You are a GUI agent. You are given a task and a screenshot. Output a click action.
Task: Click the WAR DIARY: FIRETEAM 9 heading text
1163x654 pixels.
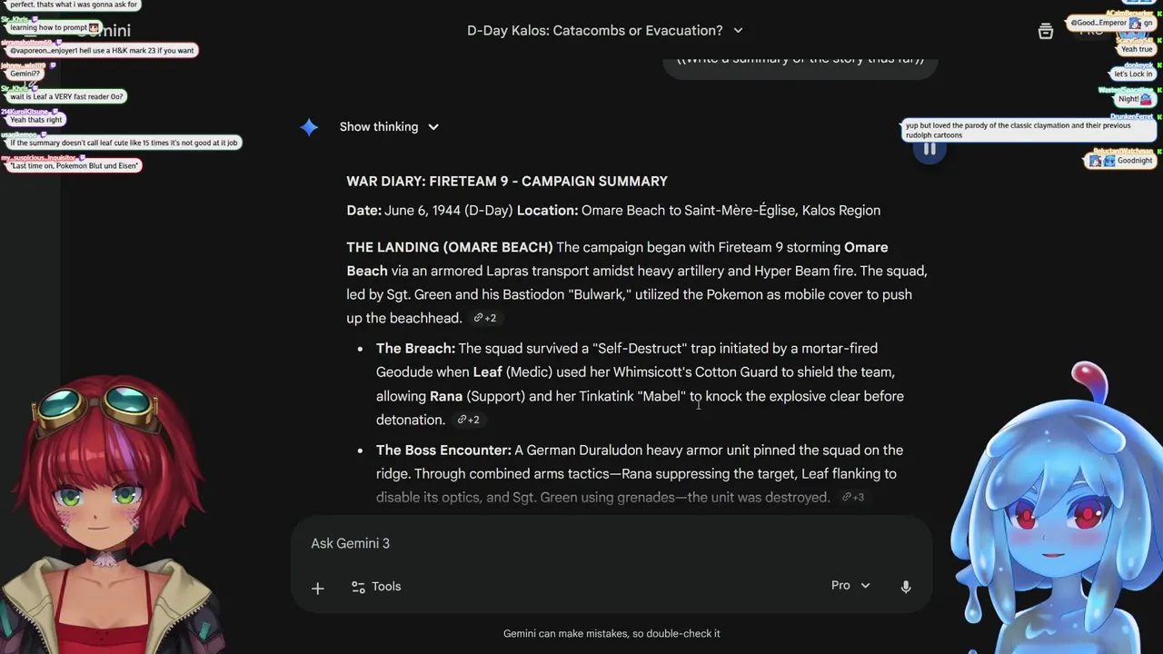coord(507,182)
